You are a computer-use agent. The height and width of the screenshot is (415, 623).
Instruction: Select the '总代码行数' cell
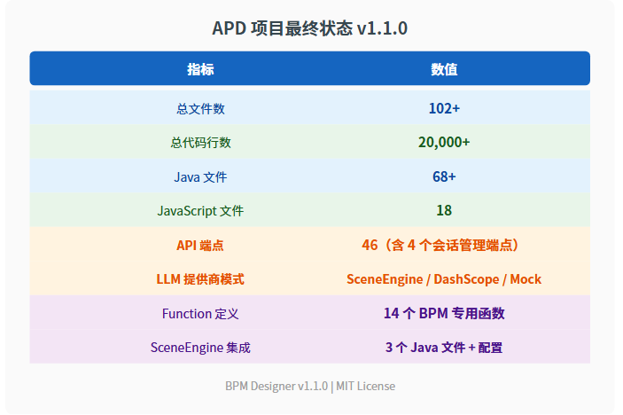pos(200,142)
